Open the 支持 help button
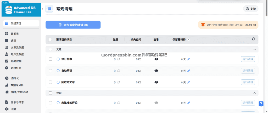Viewport: 268px width, 113px height. [x=251, y=9]
